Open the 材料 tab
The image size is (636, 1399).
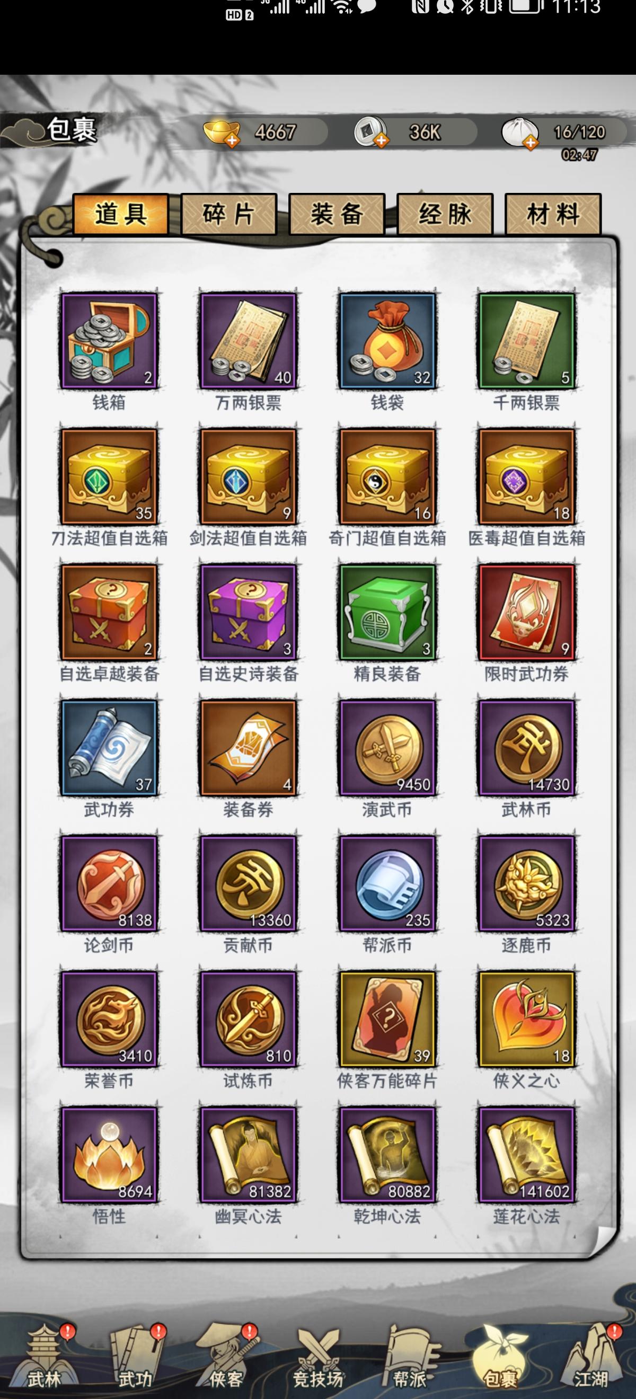pyautogui.click(x=553, y=214)
